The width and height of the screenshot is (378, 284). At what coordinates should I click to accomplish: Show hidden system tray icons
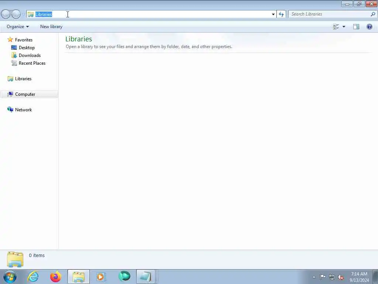coord(314,277)
